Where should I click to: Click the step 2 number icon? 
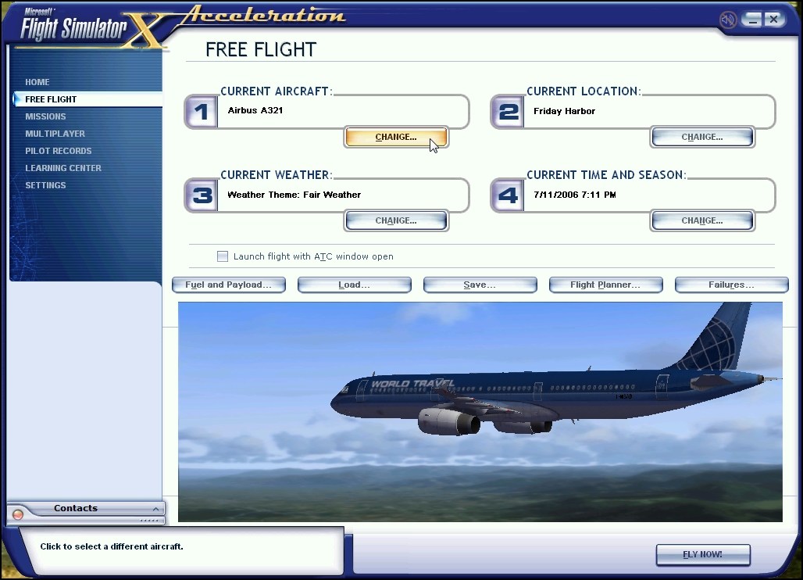click(x=508, y=113)
